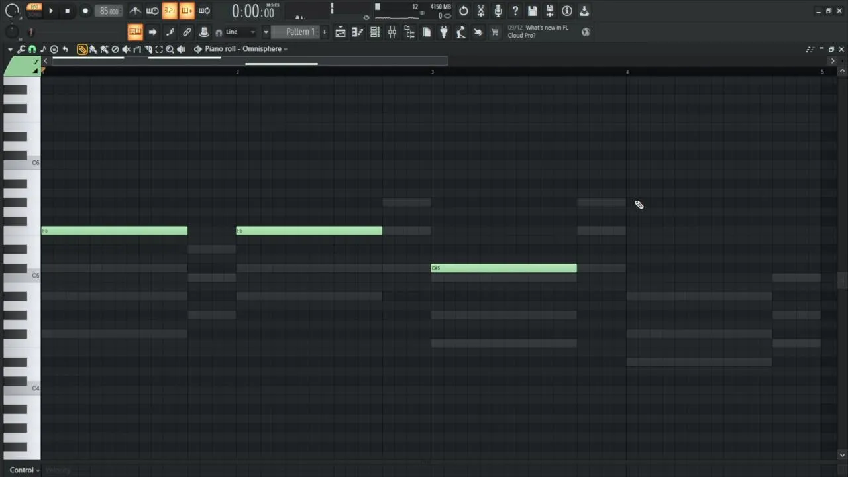Select the green C#5 note
Image resolution: width=848 pixels, height=477 pixels.
[x=503, y=268]
